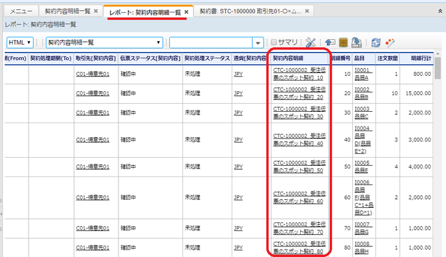
Task: Open item link I0008 品目H
Action: click(x=363, y=247)
